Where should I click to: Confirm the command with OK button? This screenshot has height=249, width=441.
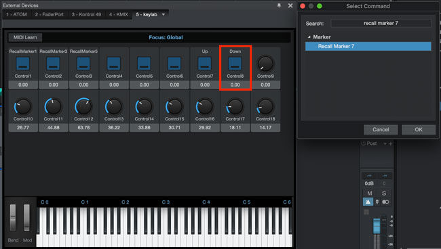(419, 129)
